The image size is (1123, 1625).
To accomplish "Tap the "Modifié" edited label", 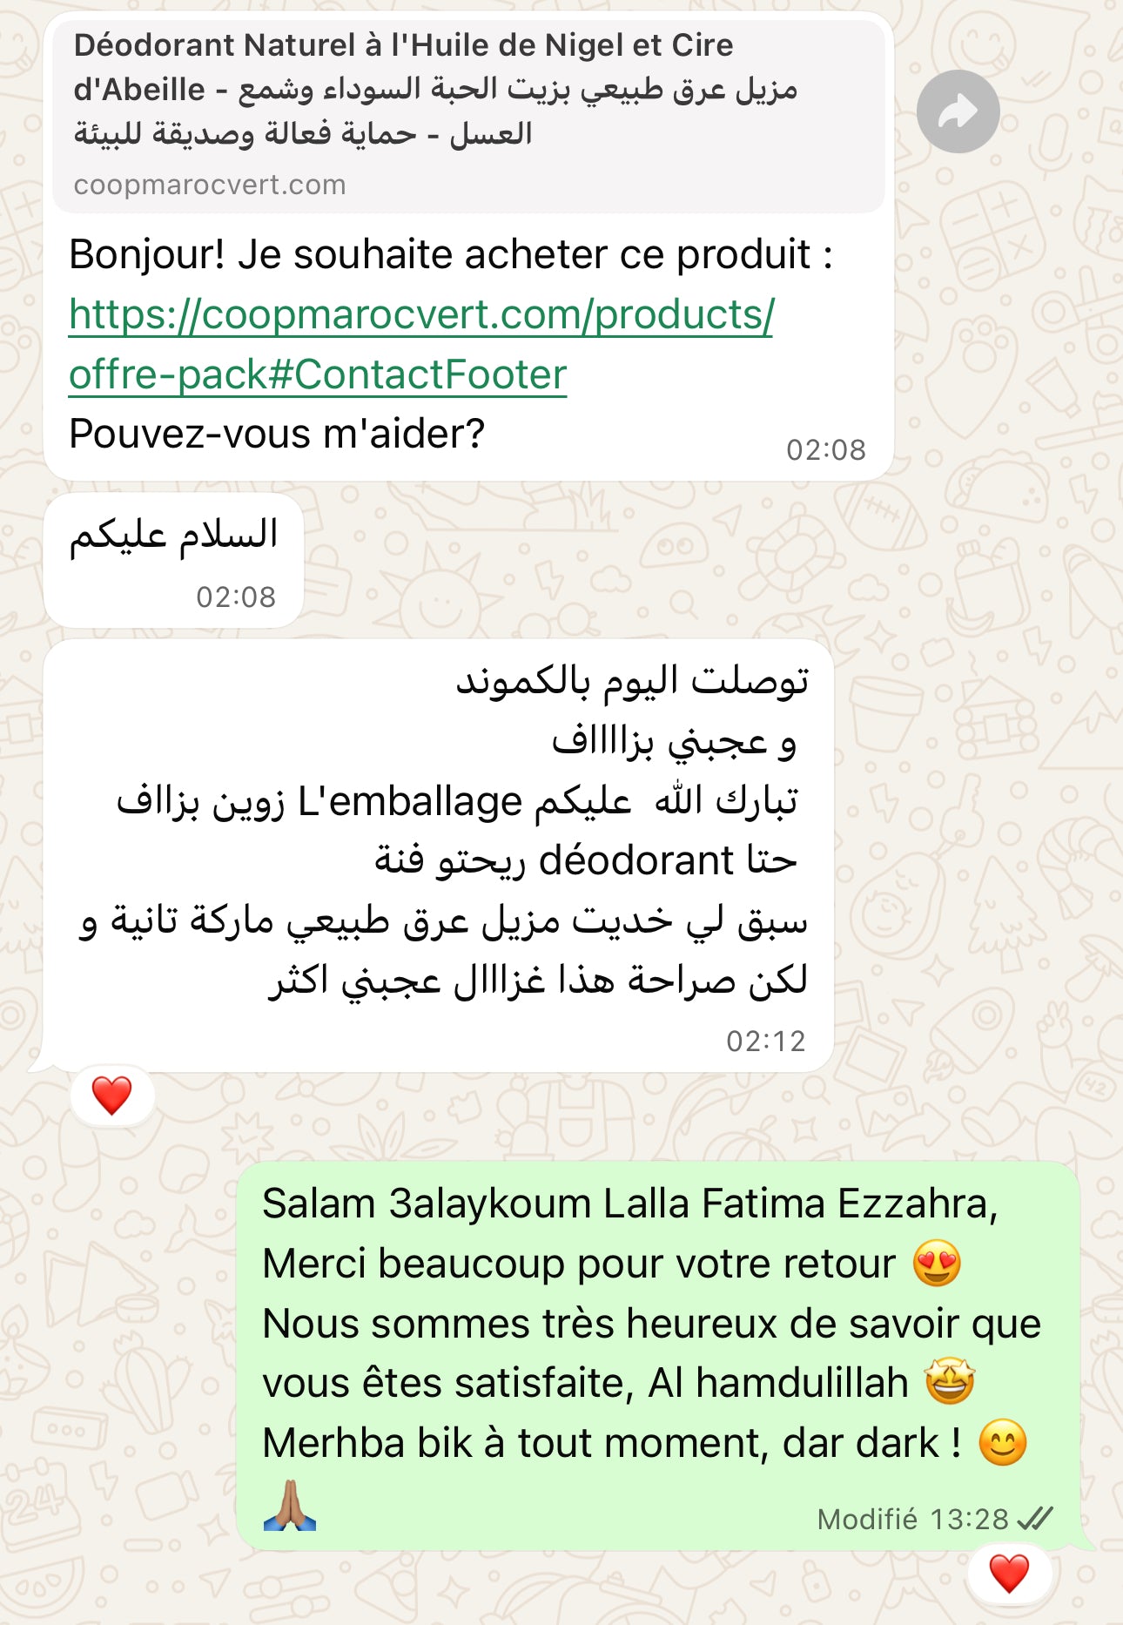I will [867, 1519].
